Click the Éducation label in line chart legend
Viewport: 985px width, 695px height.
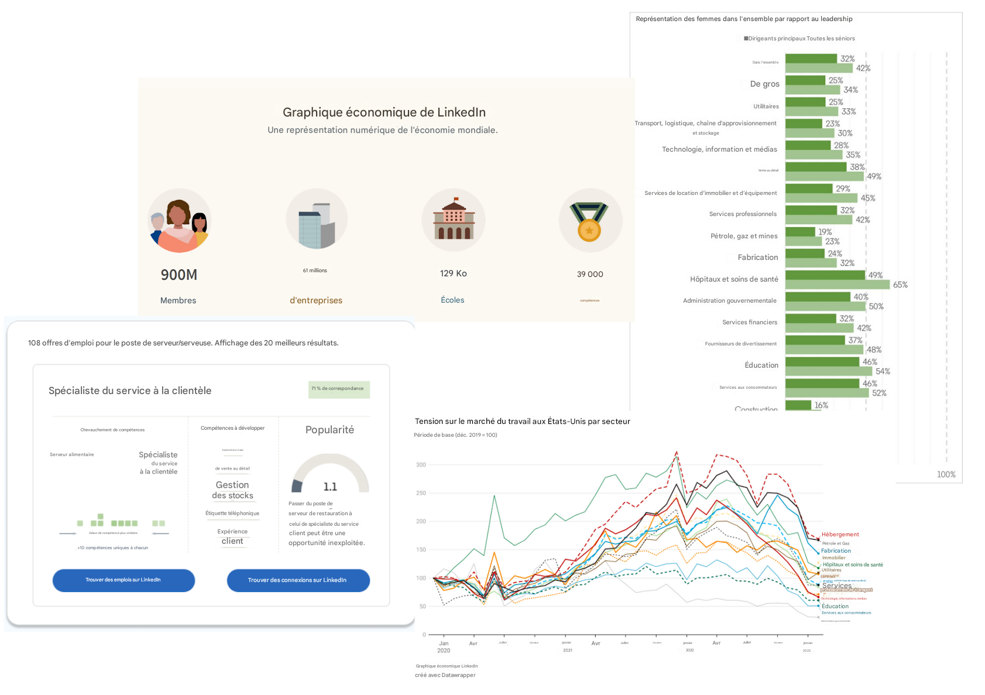(835, 607)
